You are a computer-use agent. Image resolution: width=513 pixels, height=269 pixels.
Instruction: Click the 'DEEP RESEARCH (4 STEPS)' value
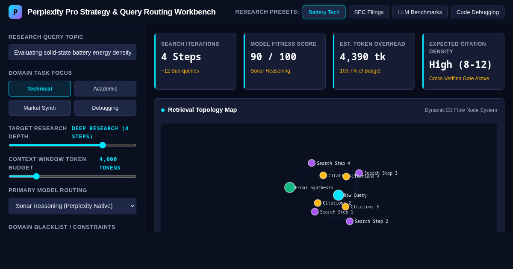tap(100, 132)
